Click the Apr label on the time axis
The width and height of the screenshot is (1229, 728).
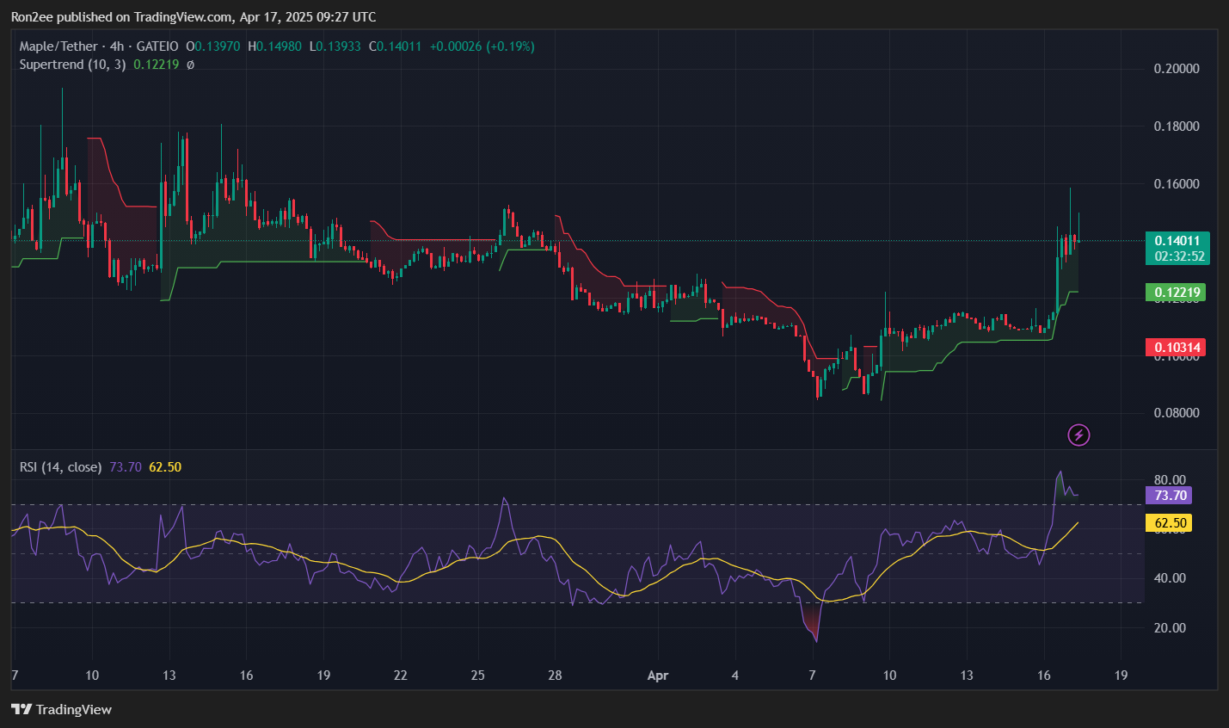pos(658,676)
